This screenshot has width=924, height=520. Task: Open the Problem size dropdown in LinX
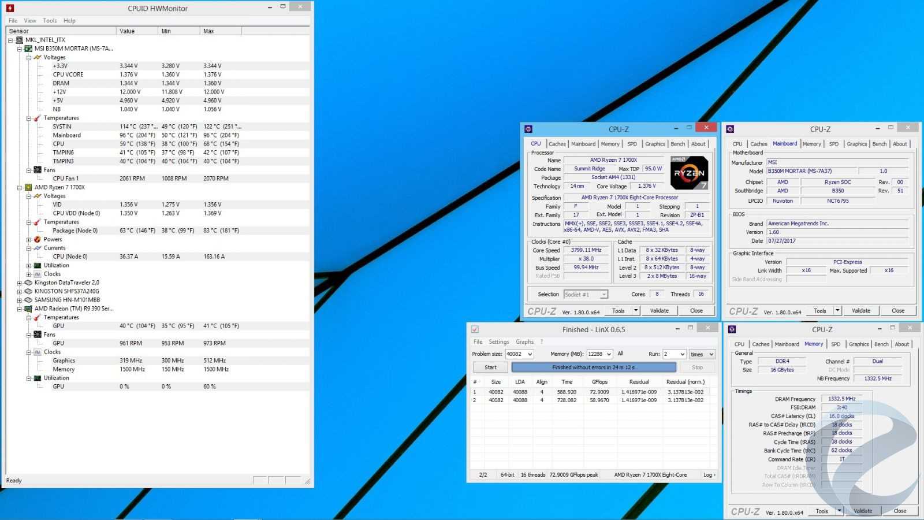click(530, 354)
